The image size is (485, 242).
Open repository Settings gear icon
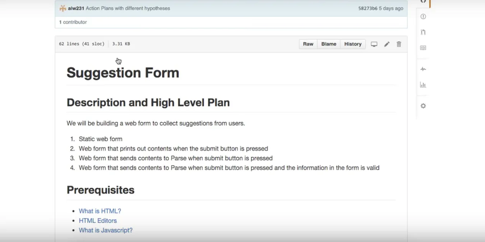(423, 106)
